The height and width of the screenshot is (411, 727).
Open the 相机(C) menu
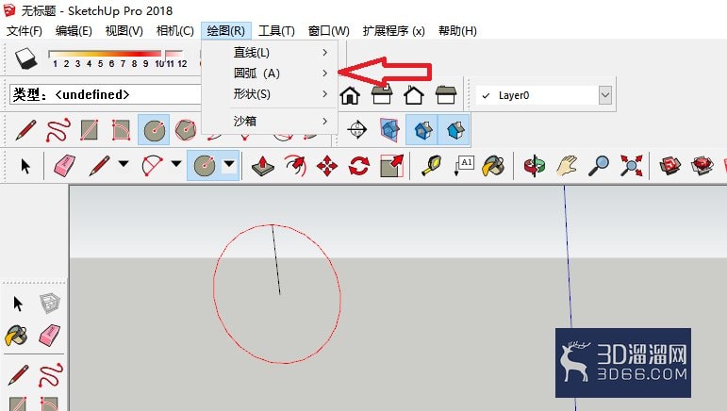point(174,31)
